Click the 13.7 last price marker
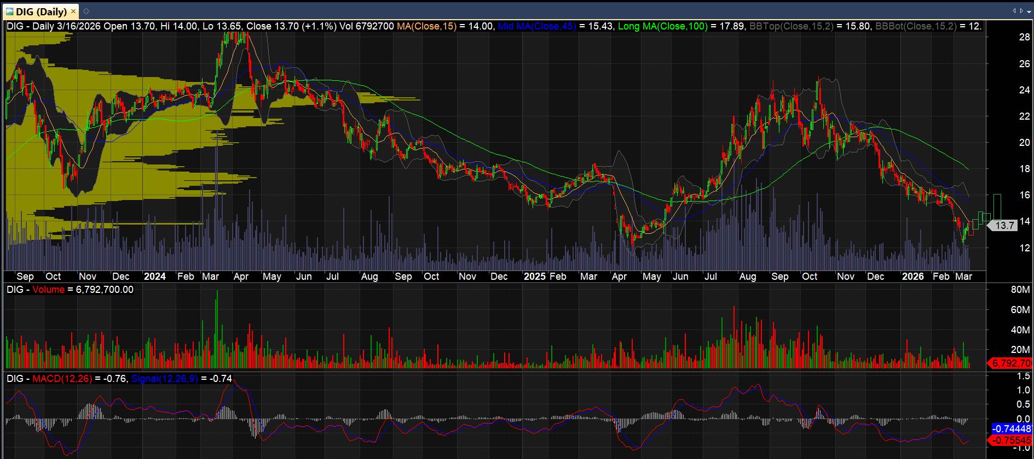The image size is (1034, 459). tap(1004, 225)
